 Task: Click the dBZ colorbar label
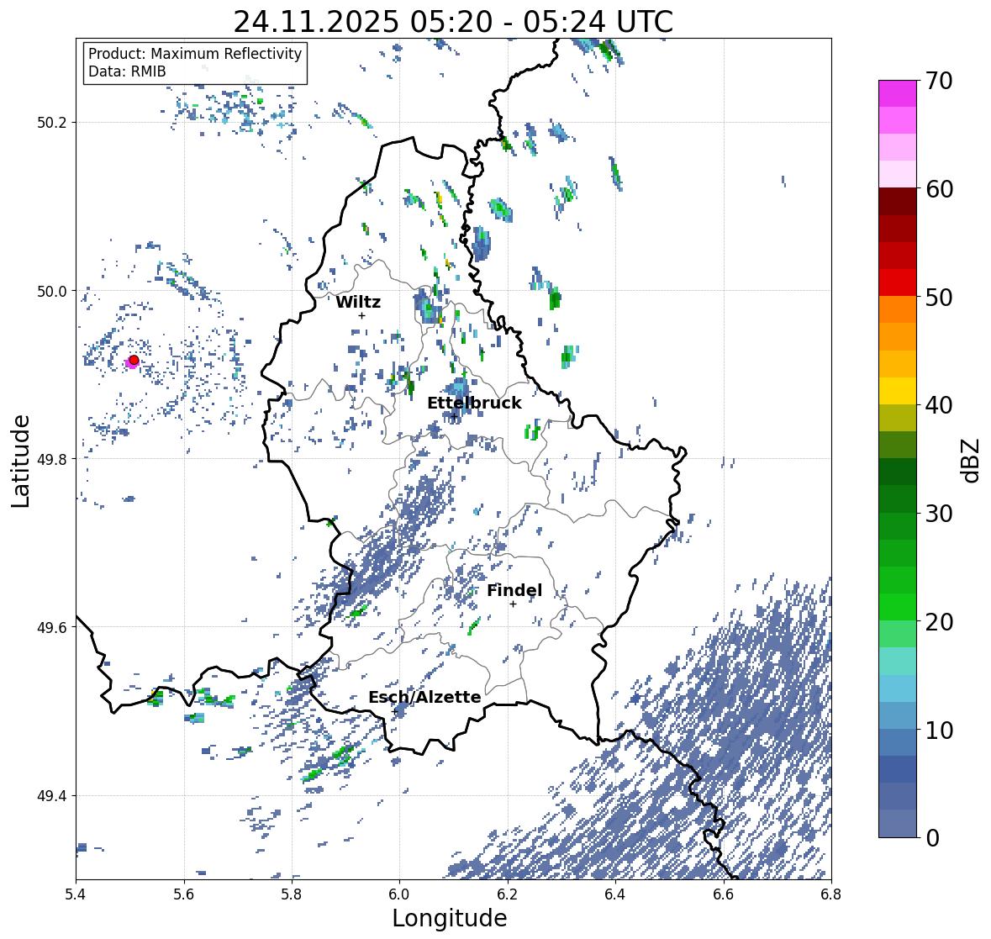[x=972, y=460]
